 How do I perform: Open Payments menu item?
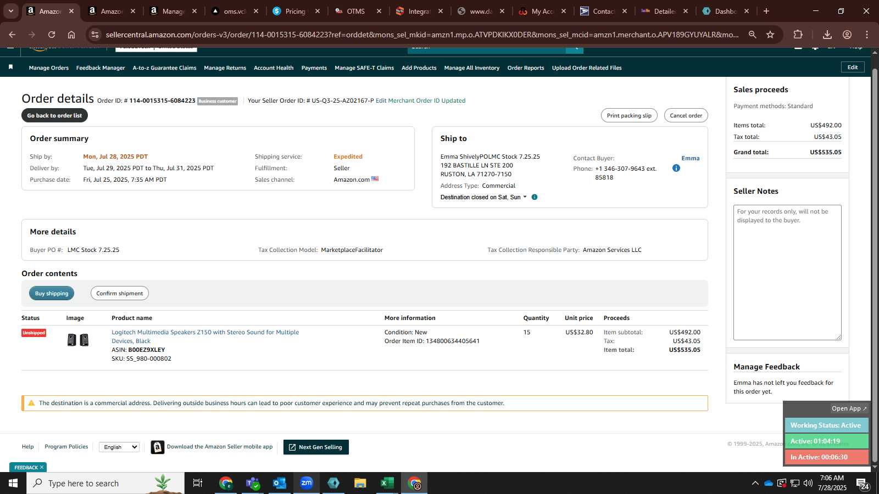tap(314, 68)
